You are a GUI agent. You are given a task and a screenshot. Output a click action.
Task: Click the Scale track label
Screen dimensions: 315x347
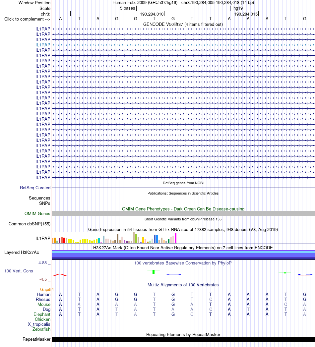click(45, 8)
